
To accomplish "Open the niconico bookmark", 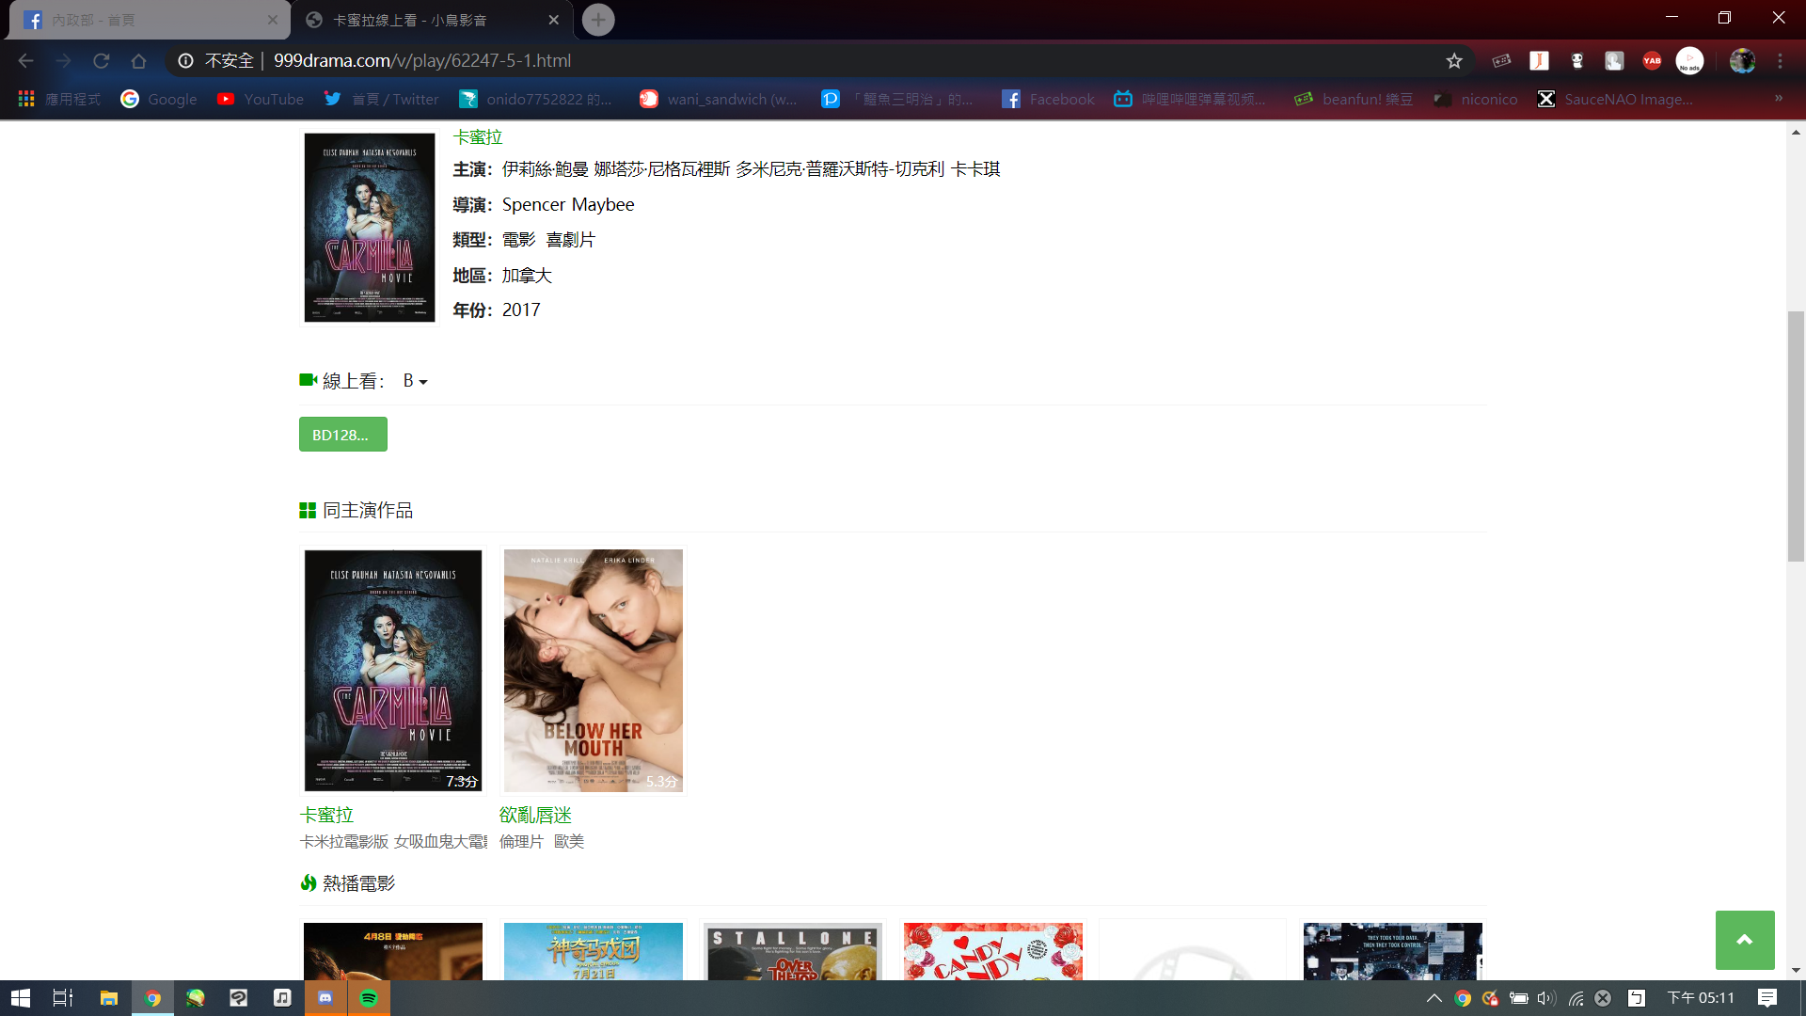I will (1475, 99).
